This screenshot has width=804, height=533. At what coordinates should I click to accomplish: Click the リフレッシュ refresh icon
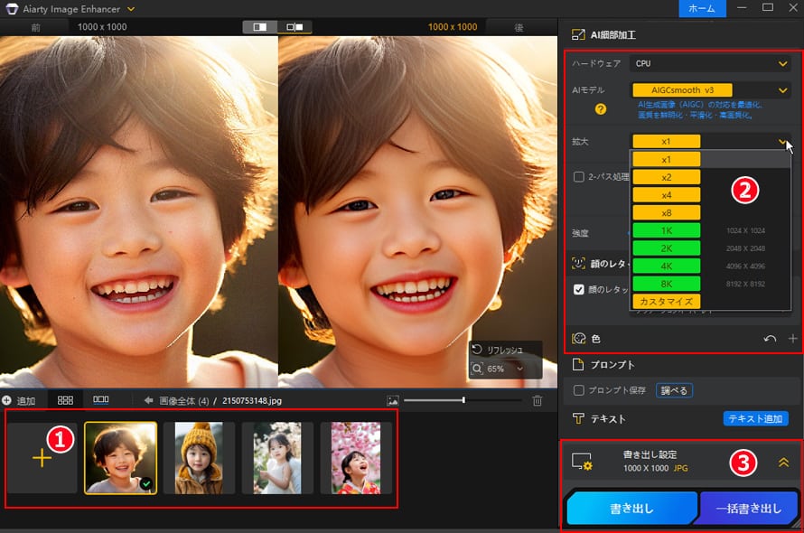476,348
